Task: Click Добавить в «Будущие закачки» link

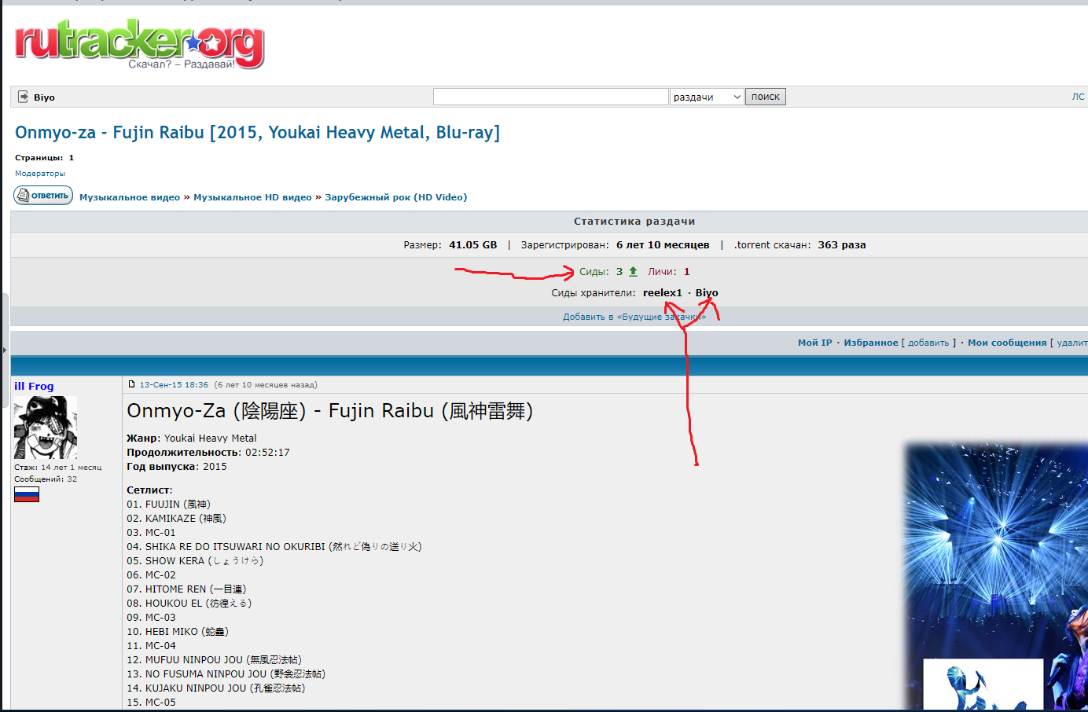Action: 634,317
